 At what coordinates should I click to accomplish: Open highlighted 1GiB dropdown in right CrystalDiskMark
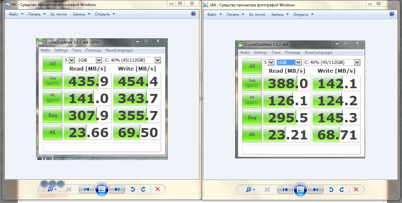(289, 62)
